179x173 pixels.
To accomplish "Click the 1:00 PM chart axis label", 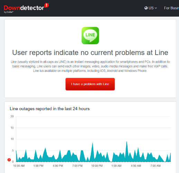I will 38,166.
